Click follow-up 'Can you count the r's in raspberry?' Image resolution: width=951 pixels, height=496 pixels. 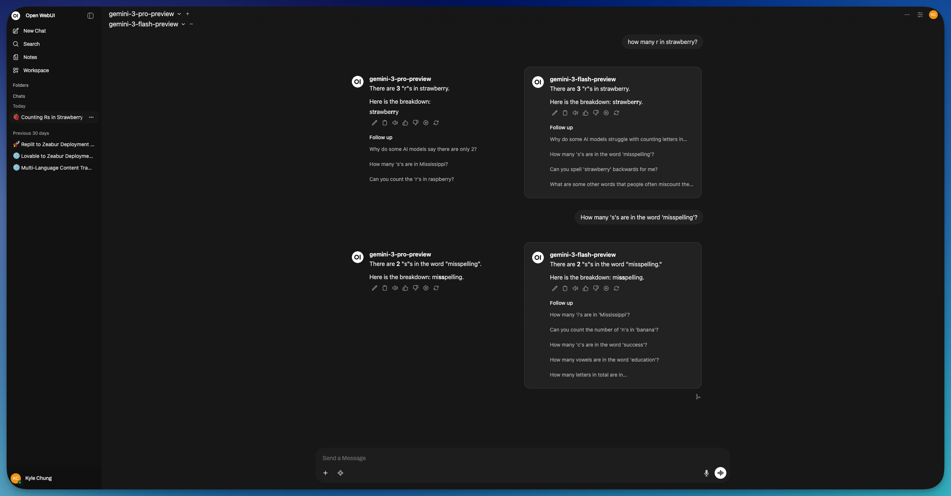point(411,179)
